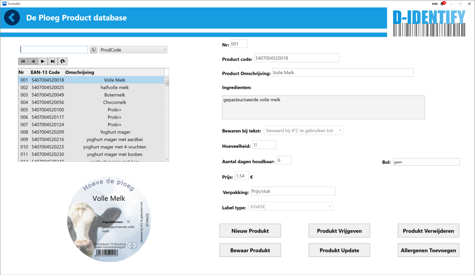Navigate back using the blue arrow button
Screen dimensions: 475x275
coord(12,17)
